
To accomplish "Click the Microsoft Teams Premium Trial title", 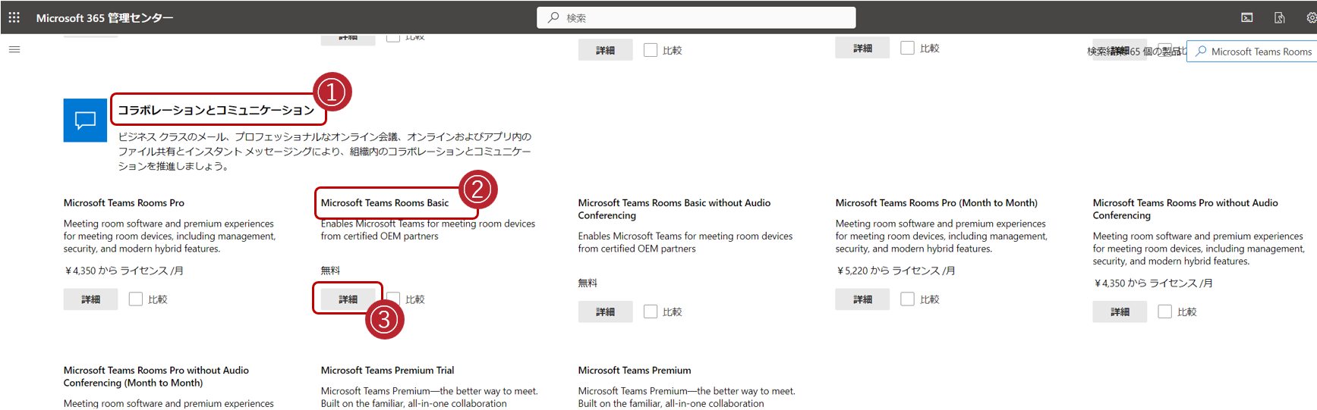I will (387, 371).
